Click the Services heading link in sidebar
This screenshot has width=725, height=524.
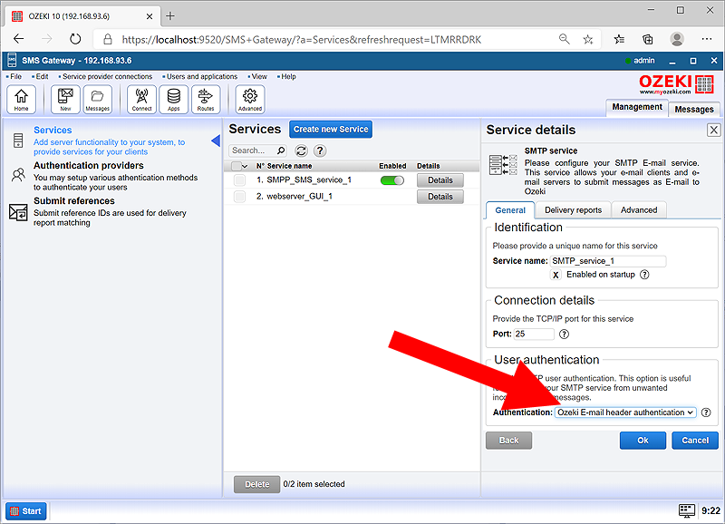[53, 130]
